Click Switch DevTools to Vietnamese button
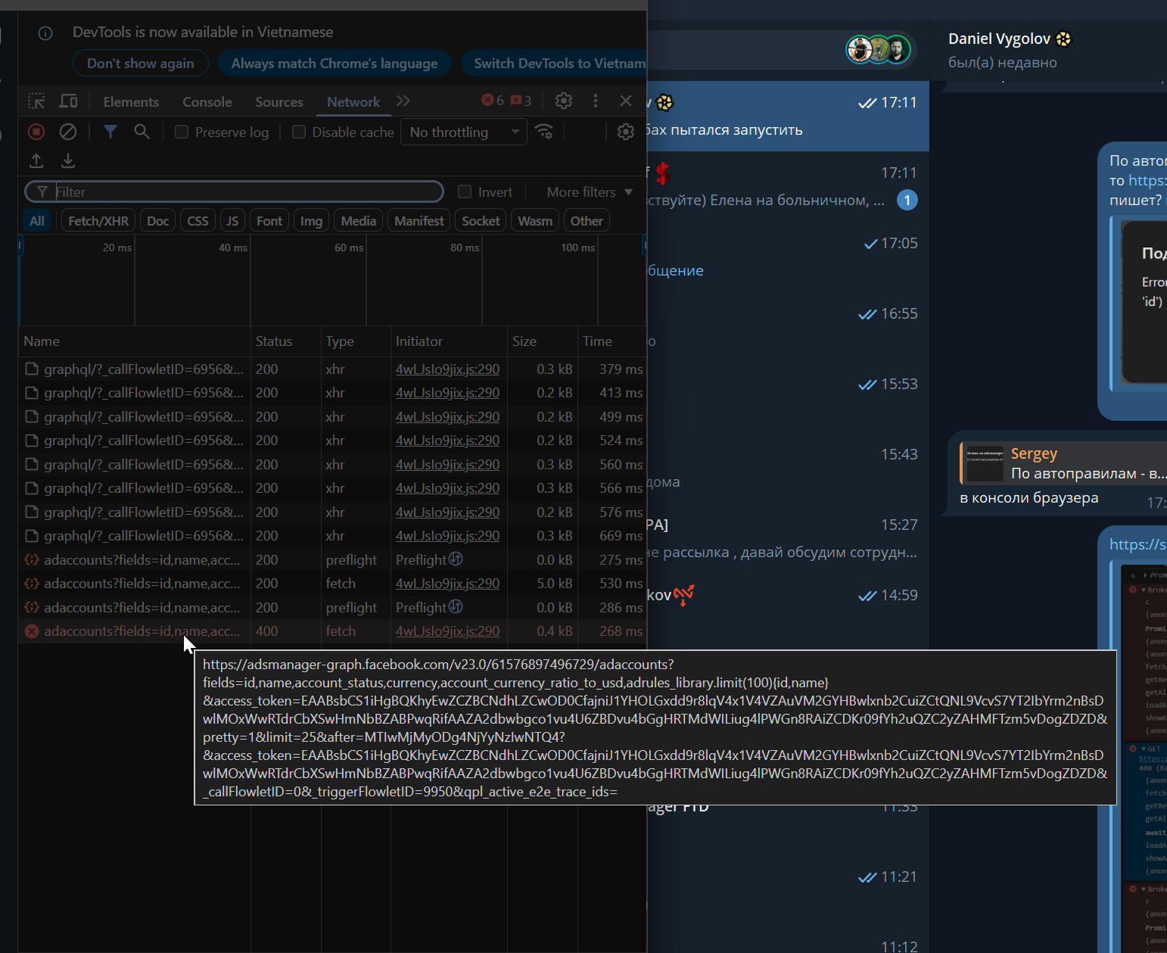Image resolution: width=1167 pixels, height=953 pixels. (x=554, y=64)
